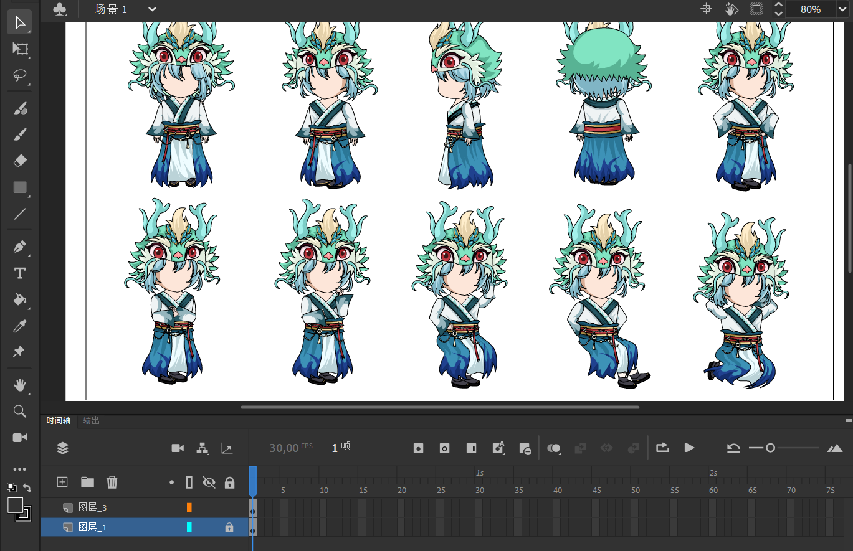Unlock the 图层_1 layer
The width and height of the screenshot is (853, 551).
click(229, 527)
